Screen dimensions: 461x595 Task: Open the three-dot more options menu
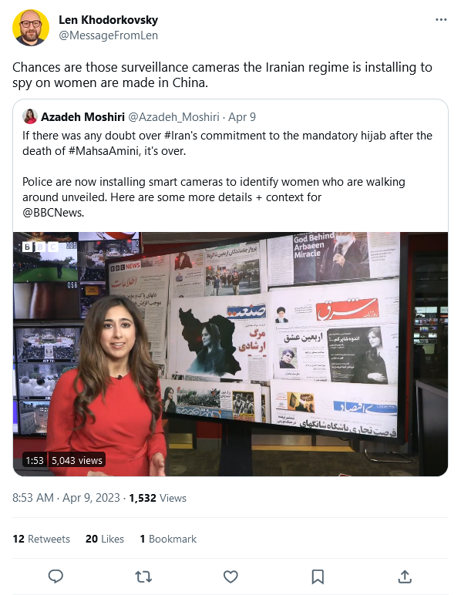[441, 20]
